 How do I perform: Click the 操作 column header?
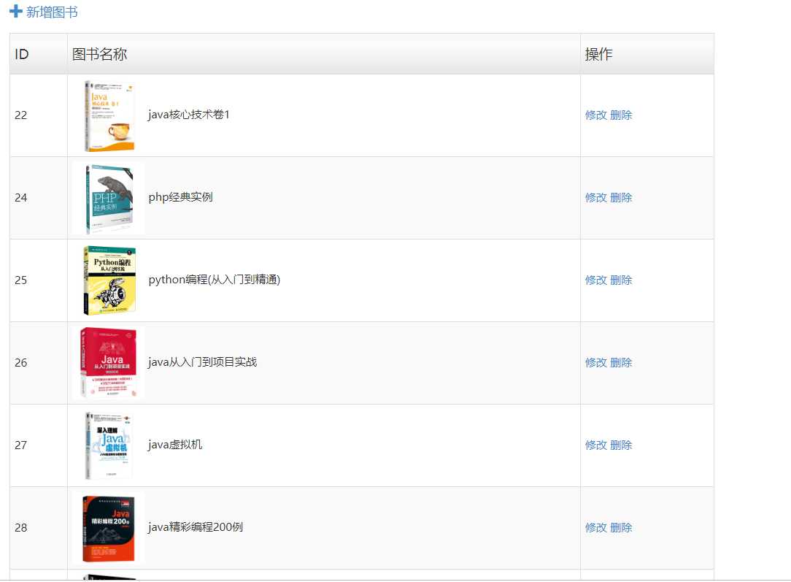[x=647, y=54]
